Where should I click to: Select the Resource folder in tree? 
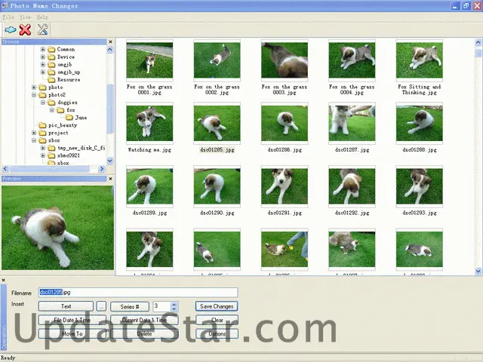[x=69, y=80]
